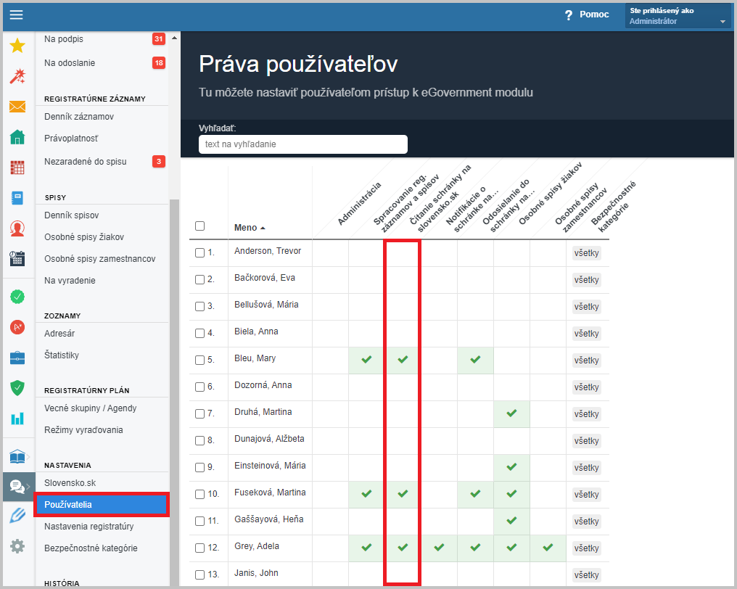Click the sidebar scroll up arrow
Image resolution: width=737 pixels, height=589 pixels.
tap(174, 38)
